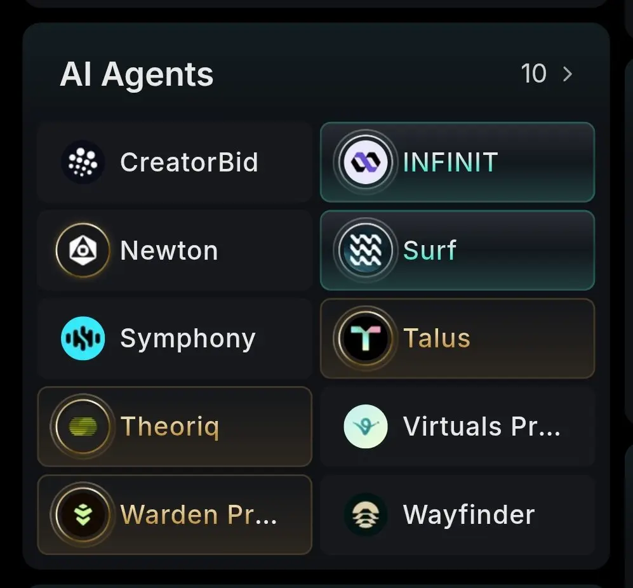
Task: Click the CreatorBid dotted logo icon
Action: click(83, 162)
